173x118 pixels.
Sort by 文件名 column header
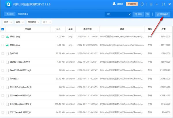tap(27, 29)
